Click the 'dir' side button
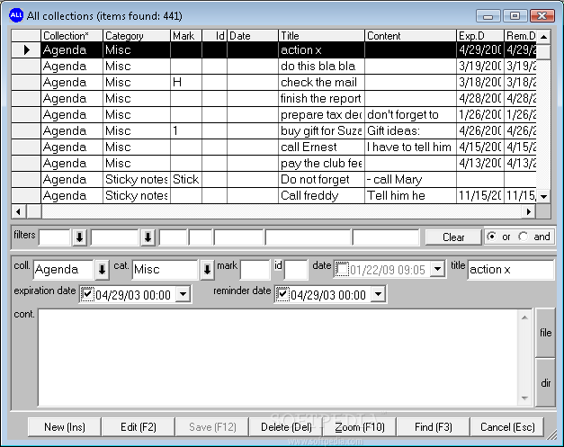Screen dimensions: 564x447 pyautogui.click(x=545, y=382)
